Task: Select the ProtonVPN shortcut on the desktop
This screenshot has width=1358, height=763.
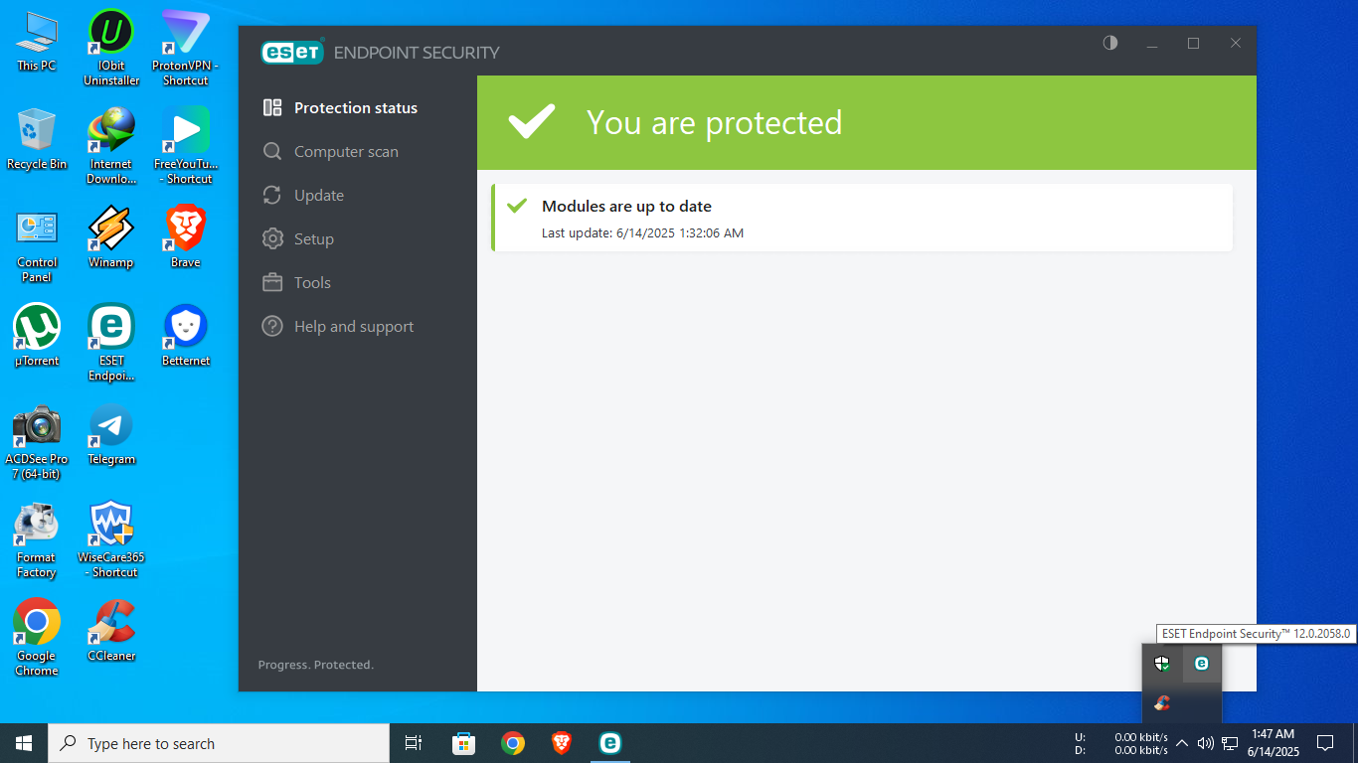Action: (186, 48)
